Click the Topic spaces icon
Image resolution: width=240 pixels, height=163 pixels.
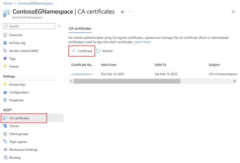[5, 142]
